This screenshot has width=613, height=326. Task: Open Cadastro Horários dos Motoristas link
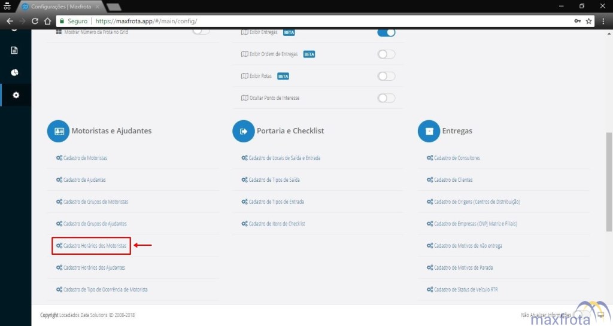(x=95, y=246)
